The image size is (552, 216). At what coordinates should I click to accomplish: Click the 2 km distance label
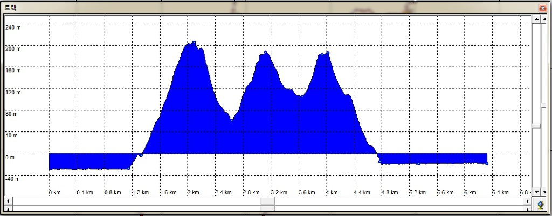pyautogui.click(x=193, y=192)
